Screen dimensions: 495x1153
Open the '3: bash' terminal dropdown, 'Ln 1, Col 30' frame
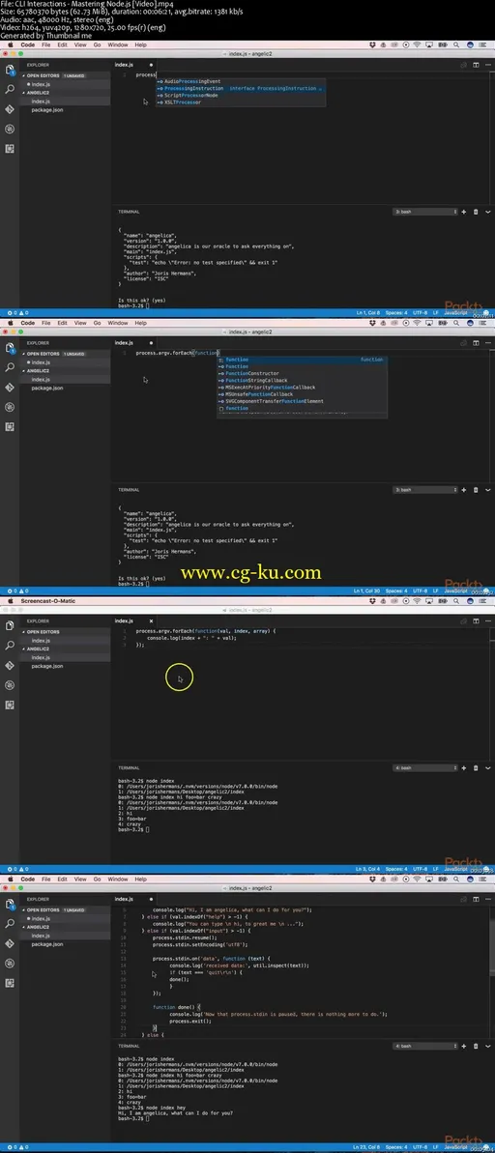425,490
